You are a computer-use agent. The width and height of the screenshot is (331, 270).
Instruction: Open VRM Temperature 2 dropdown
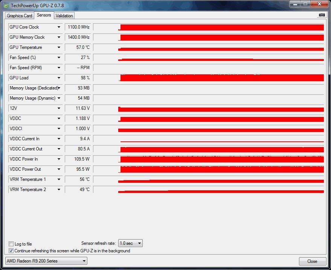(x=59, y=190)
